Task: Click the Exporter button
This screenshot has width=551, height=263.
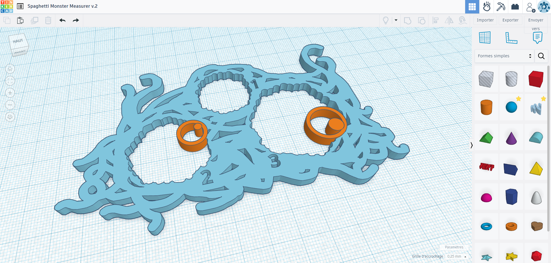Action: tap(511, 20)
